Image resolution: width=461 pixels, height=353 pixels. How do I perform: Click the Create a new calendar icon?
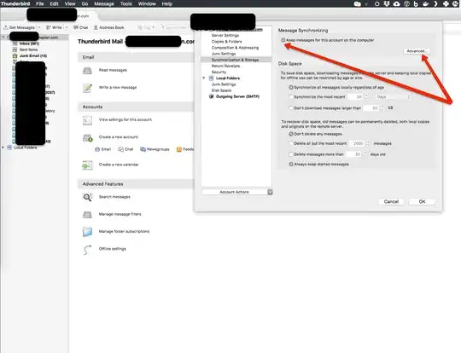point(87,165)
